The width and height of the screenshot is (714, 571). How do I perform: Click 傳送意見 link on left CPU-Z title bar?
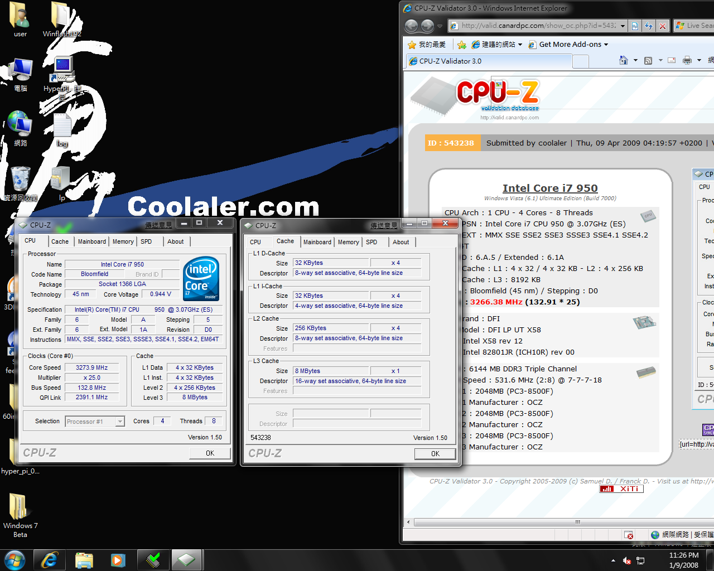(x=159, y=225)
